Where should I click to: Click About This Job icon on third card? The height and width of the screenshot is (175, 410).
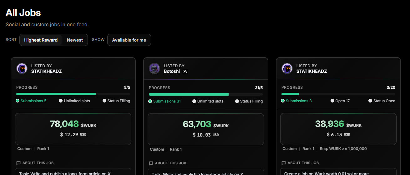pos(284,163)
